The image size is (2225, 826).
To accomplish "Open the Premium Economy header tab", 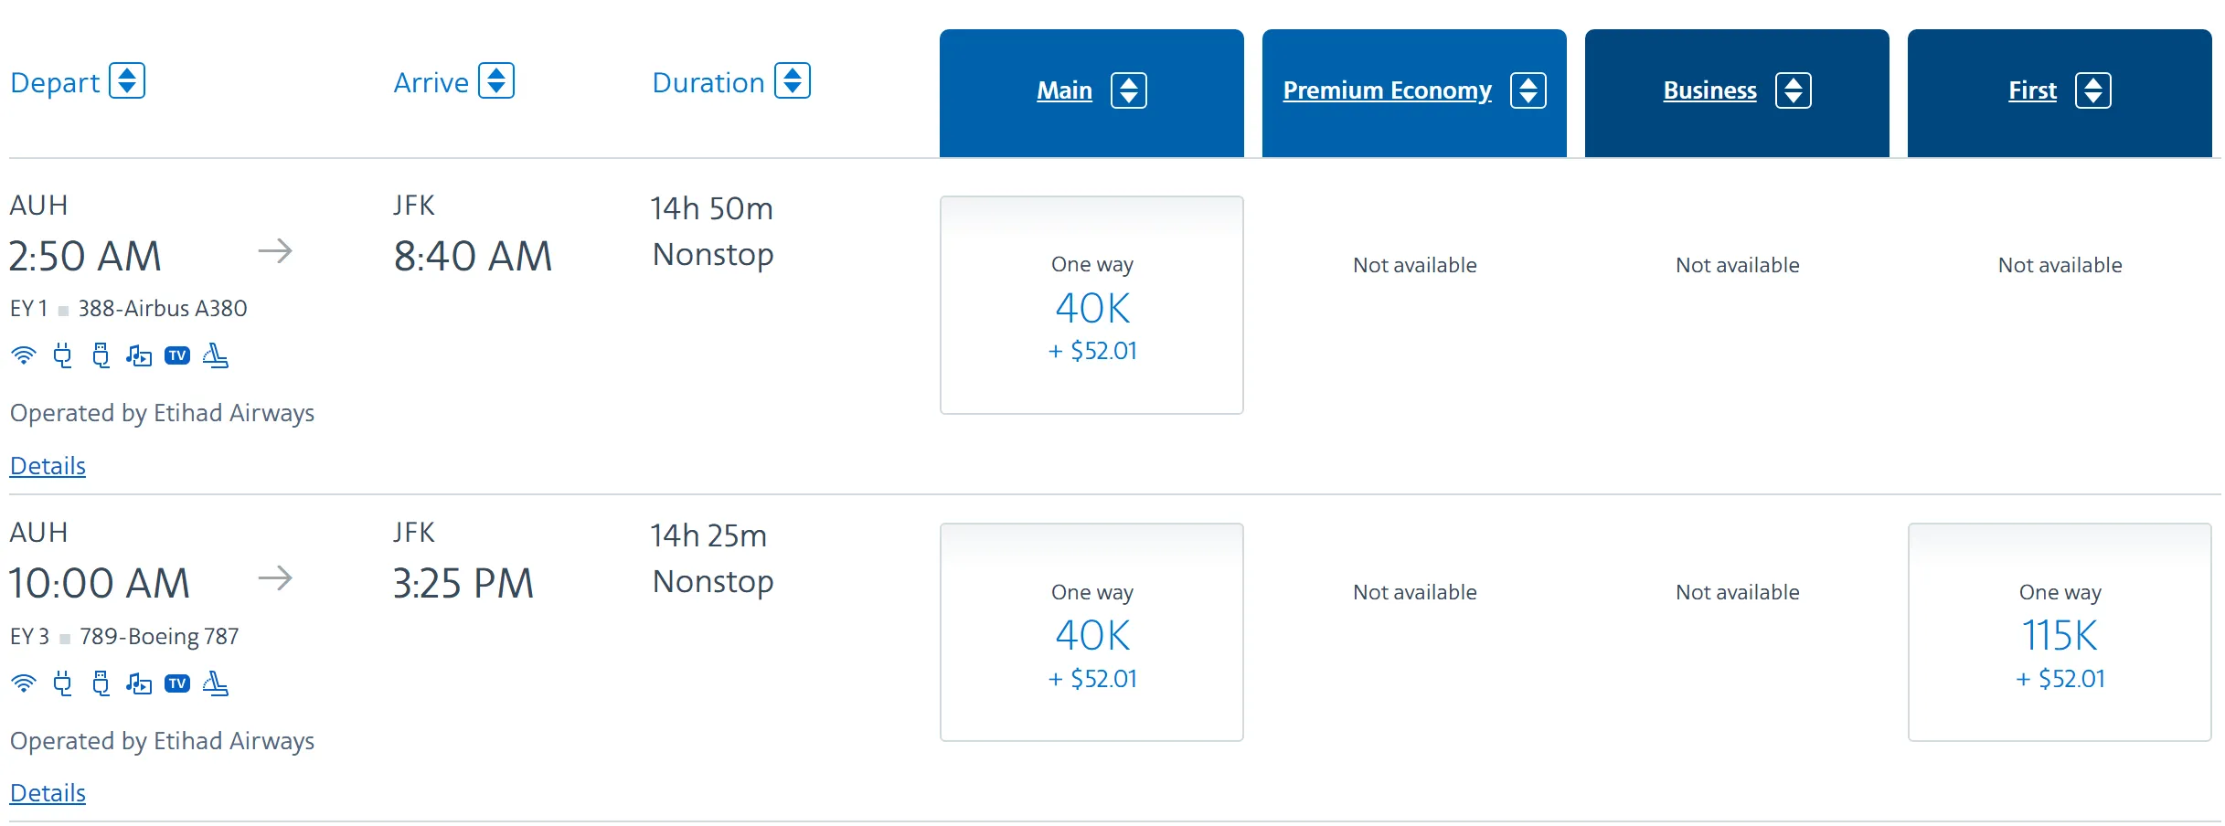I will (x=1387, y=90).
